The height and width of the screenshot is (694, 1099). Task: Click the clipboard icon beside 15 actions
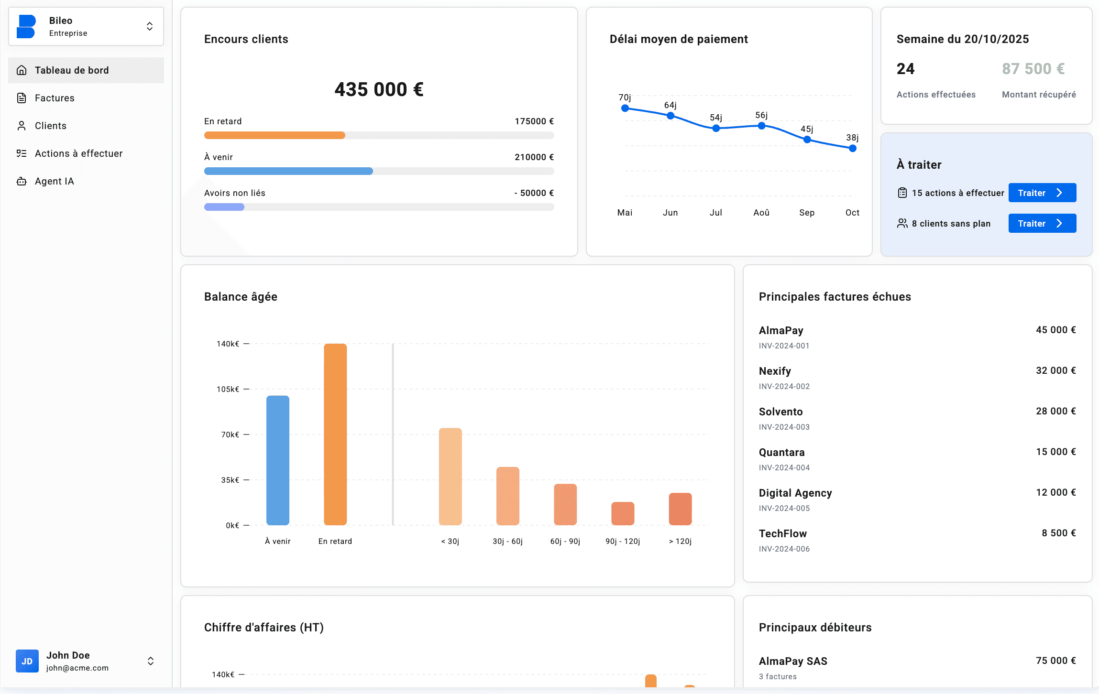[x=902, y=192]
